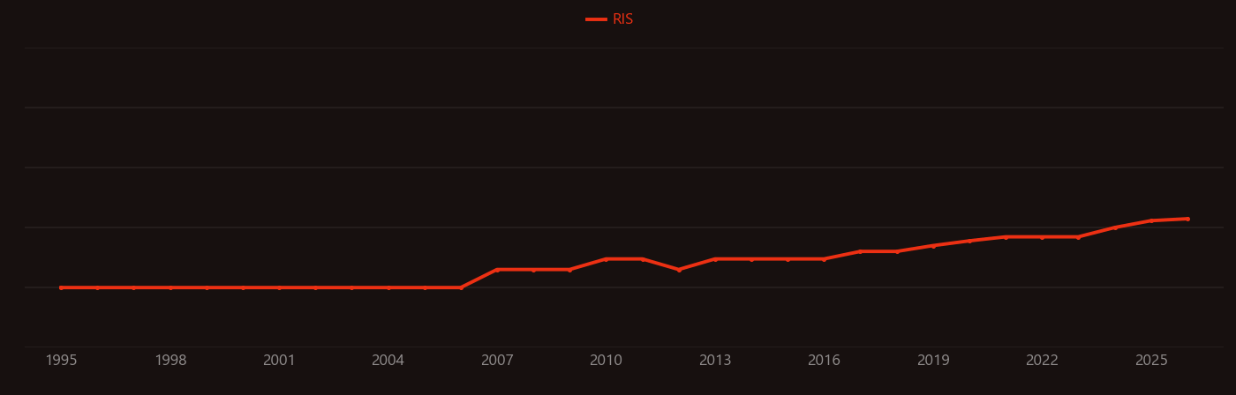Select the RIS data point at 2019
Image resolution: width=1236 pixels, height=395 pixels.
[x=933, y=245]
